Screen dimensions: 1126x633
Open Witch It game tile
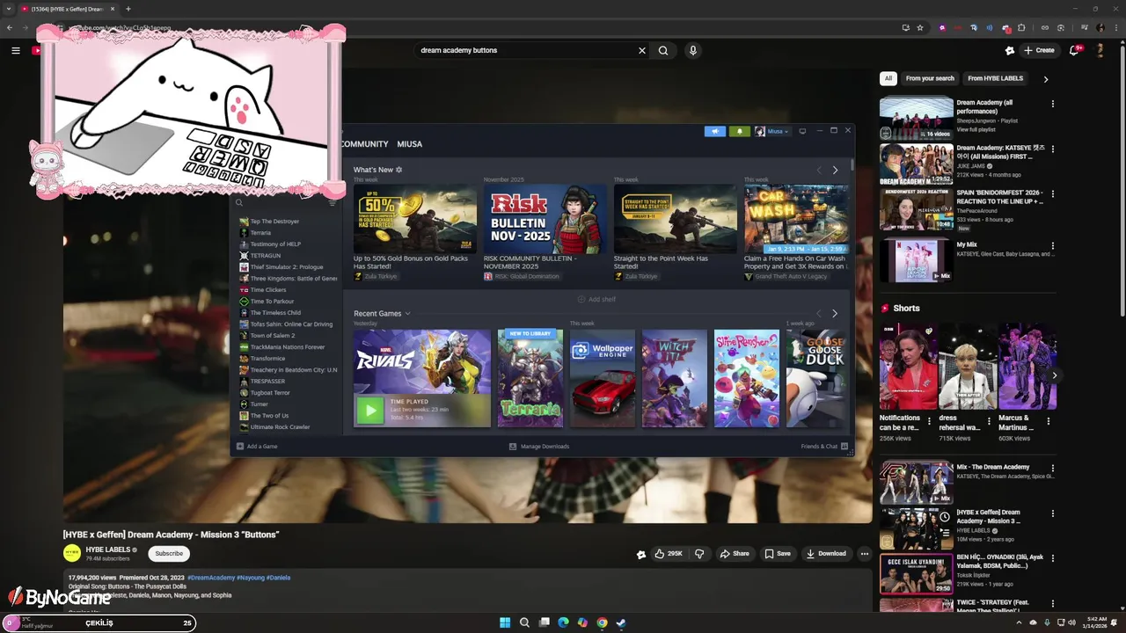tap(675, 378)
